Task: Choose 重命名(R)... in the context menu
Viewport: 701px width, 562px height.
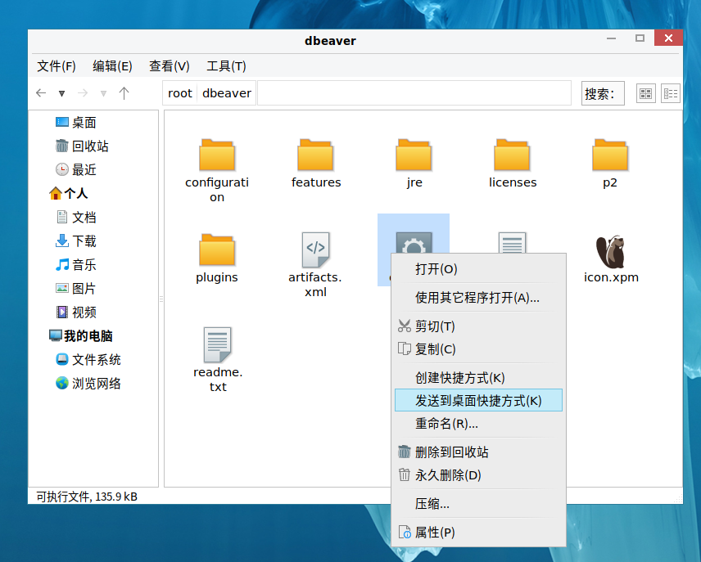Action: pos(478,424)
